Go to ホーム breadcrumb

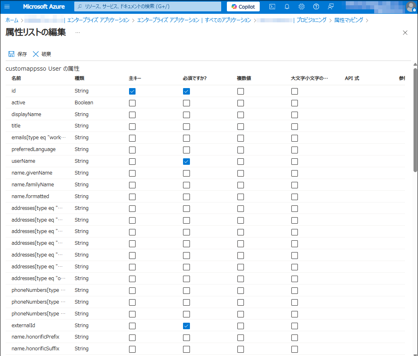click(x=12, y=20)
